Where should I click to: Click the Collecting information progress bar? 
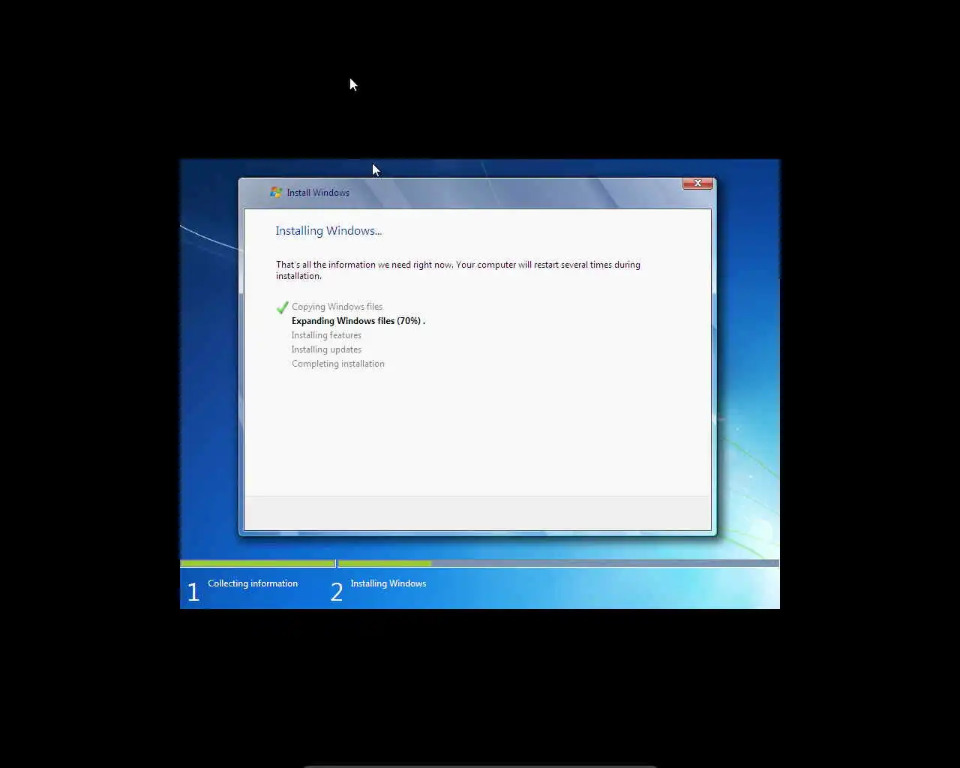pyautogui.click(x=257, y=563)
